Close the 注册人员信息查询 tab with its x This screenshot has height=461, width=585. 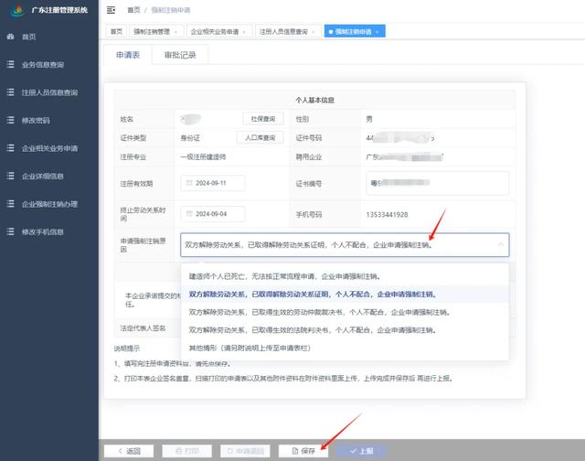tap(313, 32)
